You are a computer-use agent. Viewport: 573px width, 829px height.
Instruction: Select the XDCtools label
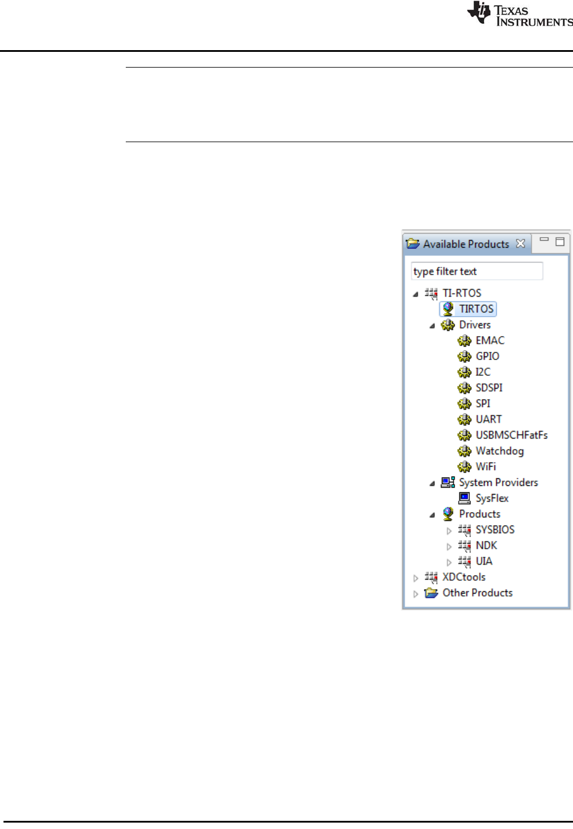464,577
